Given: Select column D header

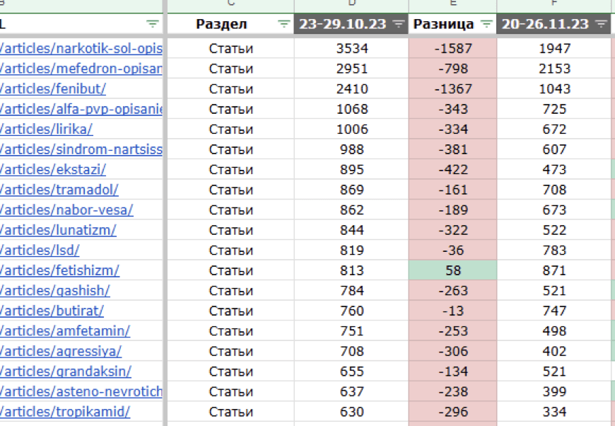Looking at the screenshot, I should point(351,4).
